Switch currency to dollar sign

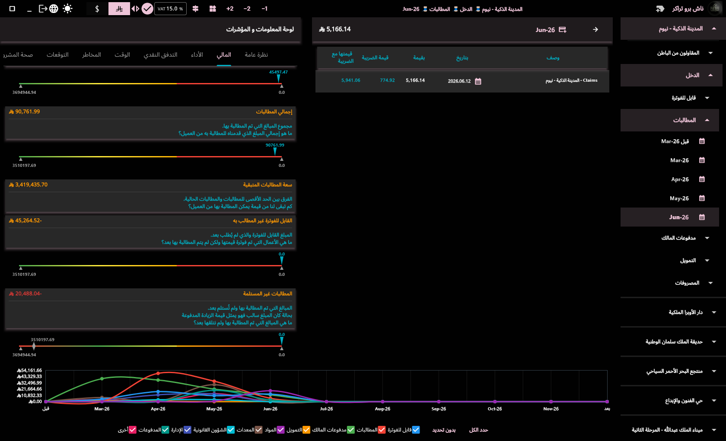click(97, 9)
